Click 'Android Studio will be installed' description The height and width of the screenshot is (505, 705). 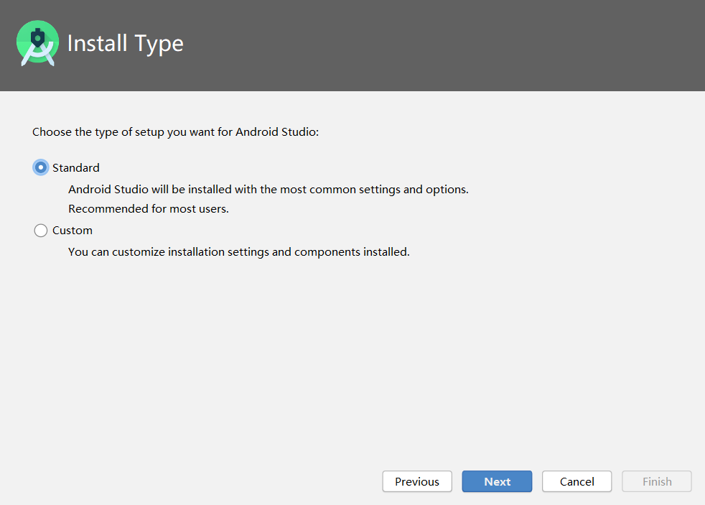click(269, 190)
